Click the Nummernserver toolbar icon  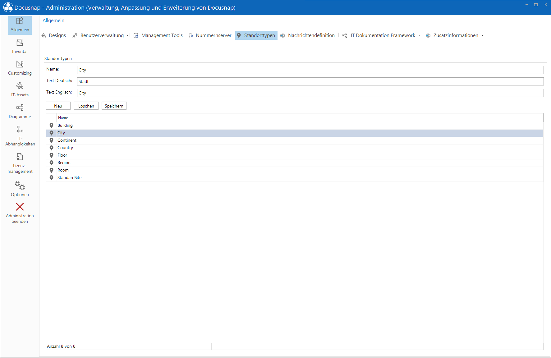point(191,35)
